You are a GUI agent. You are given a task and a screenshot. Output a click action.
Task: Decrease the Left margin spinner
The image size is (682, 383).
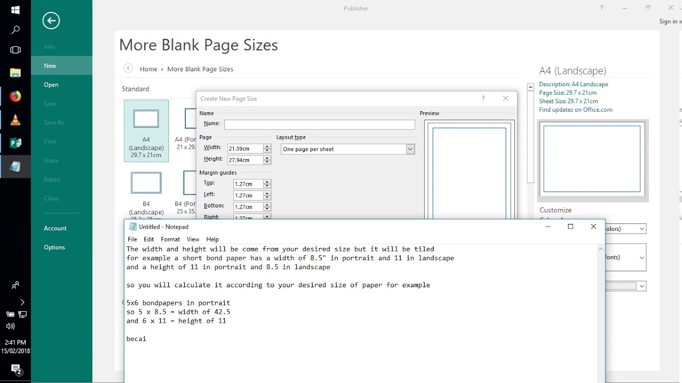[x=267, y=198]
